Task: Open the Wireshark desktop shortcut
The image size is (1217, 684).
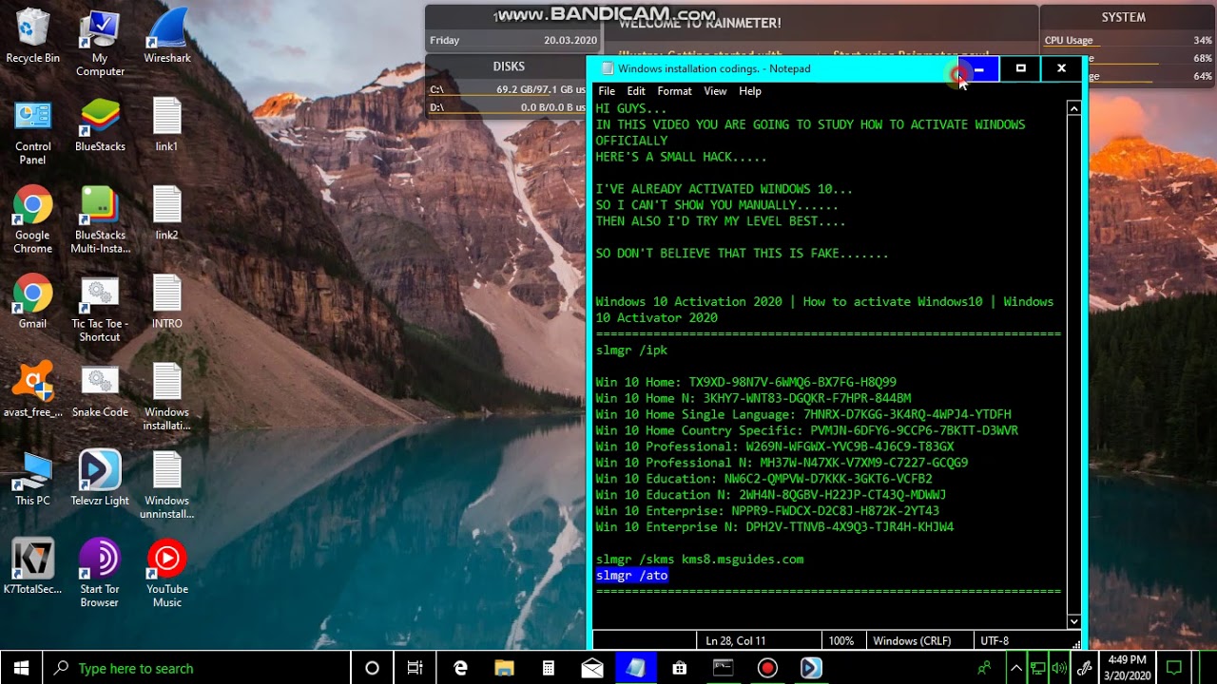Action: 166,37
